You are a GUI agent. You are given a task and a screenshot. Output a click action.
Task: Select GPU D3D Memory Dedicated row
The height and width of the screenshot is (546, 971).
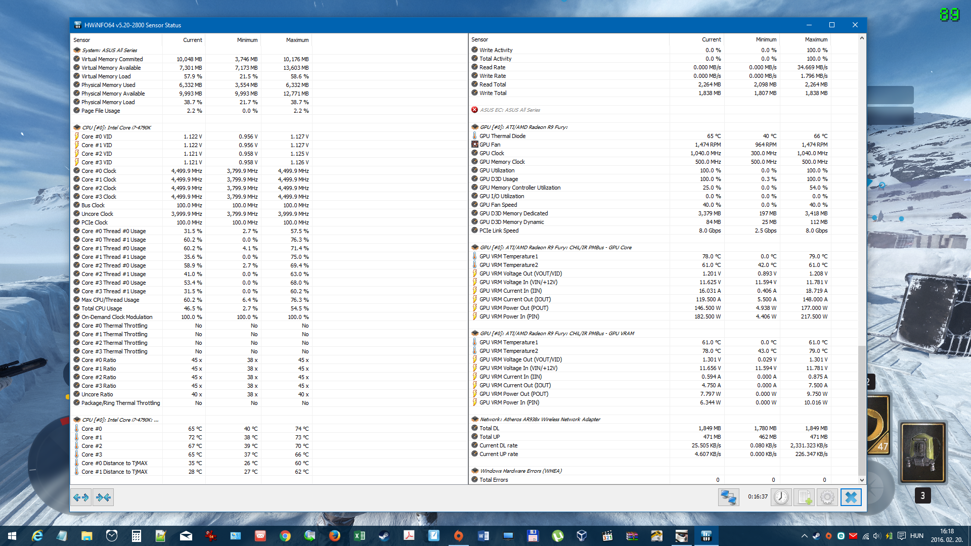(x=650, y=213)
